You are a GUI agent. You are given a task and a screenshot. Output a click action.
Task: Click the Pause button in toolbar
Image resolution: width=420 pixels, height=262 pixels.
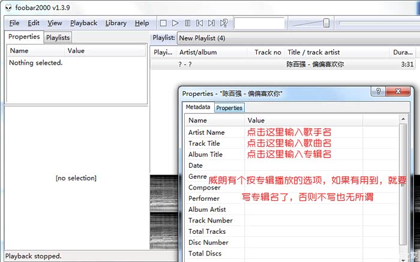188,23
